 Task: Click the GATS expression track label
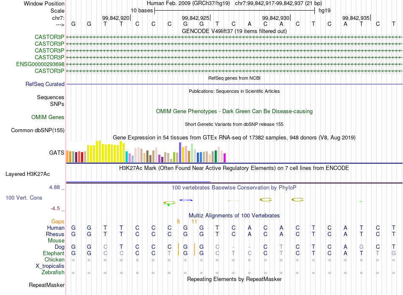click(56, 153)
